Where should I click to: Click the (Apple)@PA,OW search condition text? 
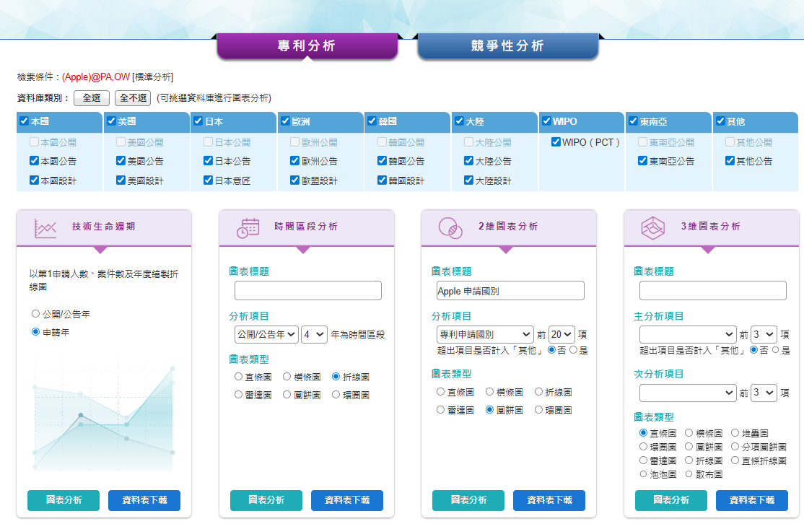point(96,77)
